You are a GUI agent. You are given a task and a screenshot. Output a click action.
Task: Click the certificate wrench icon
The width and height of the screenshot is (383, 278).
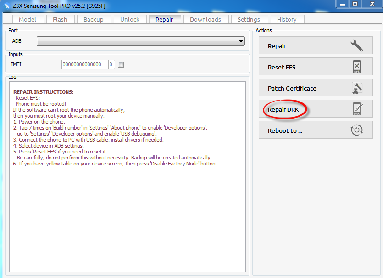(x=357, y=88)
